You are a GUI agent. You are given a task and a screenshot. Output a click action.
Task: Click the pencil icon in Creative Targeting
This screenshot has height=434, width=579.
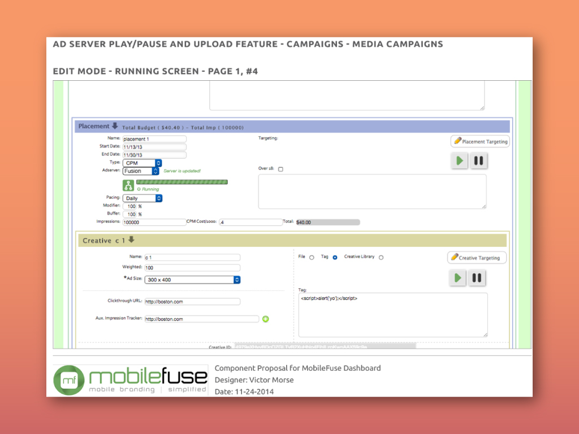(x=455, y=257)
